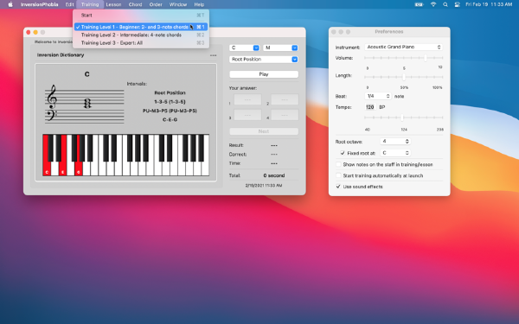Click the Wi-Fi status icon
The height and width of the screenshot is (324, 519).
point(433,4)
